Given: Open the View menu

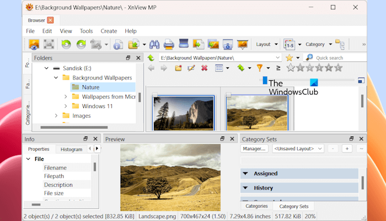Looking at the screenshot, I should tap(66, 31).
